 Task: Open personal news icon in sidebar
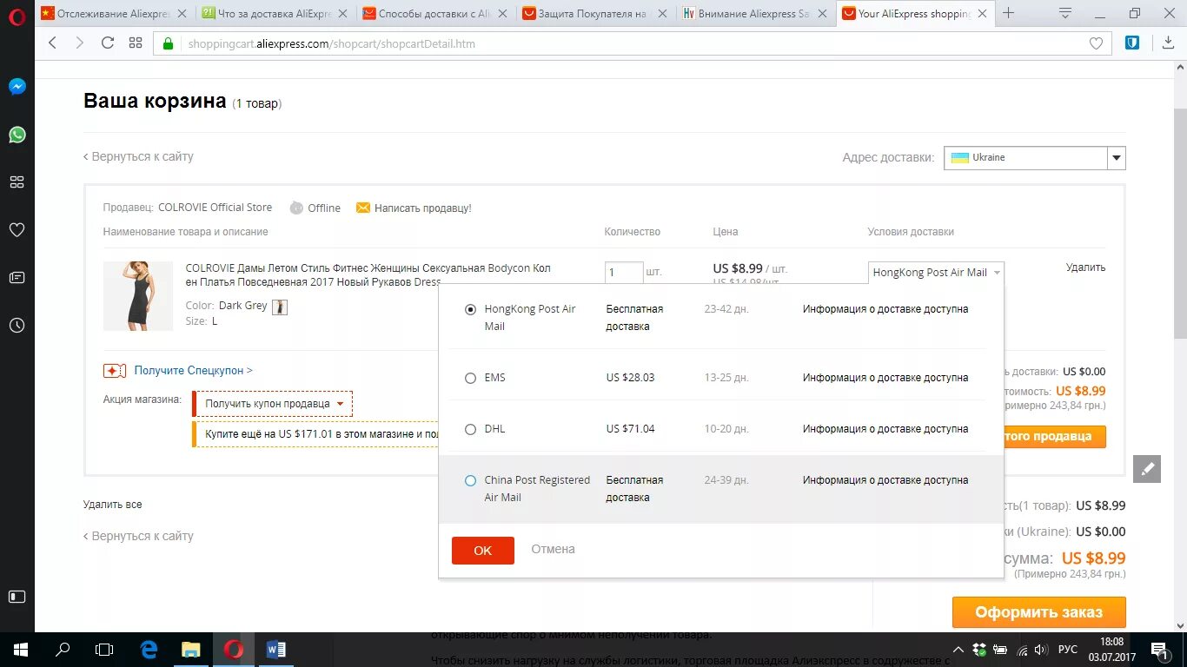coord(17,278)
